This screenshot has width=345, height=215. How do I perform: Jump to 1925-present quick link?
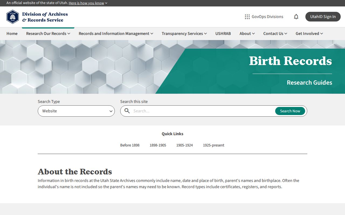213,145
